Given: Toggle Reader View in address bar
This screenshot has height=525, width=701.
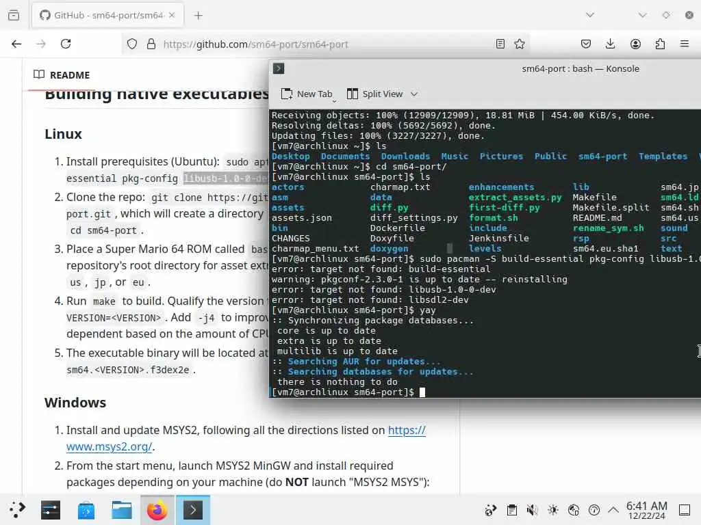Looking at the screenshot, I should pos(500,44).
